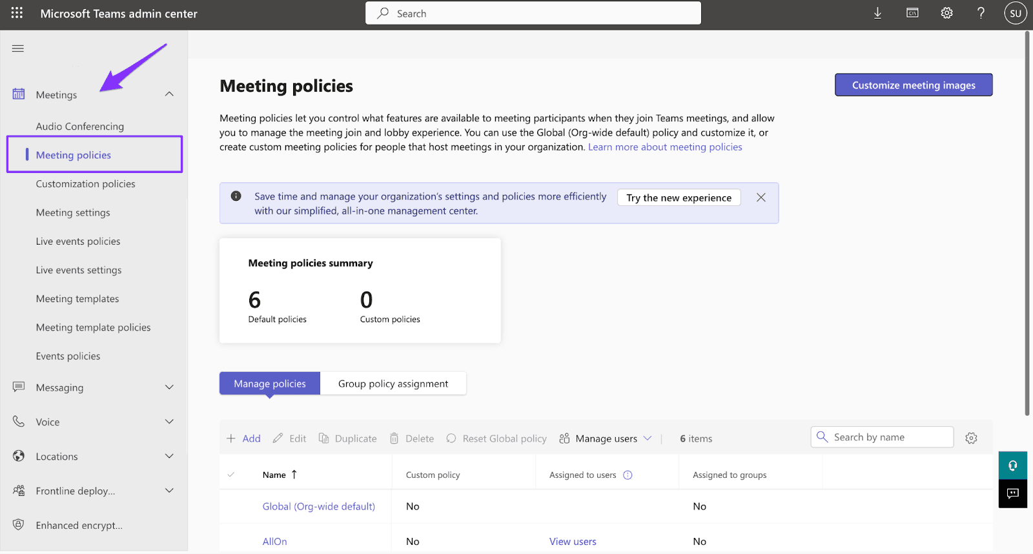Click the Voice phone icon

coord(19,422)
